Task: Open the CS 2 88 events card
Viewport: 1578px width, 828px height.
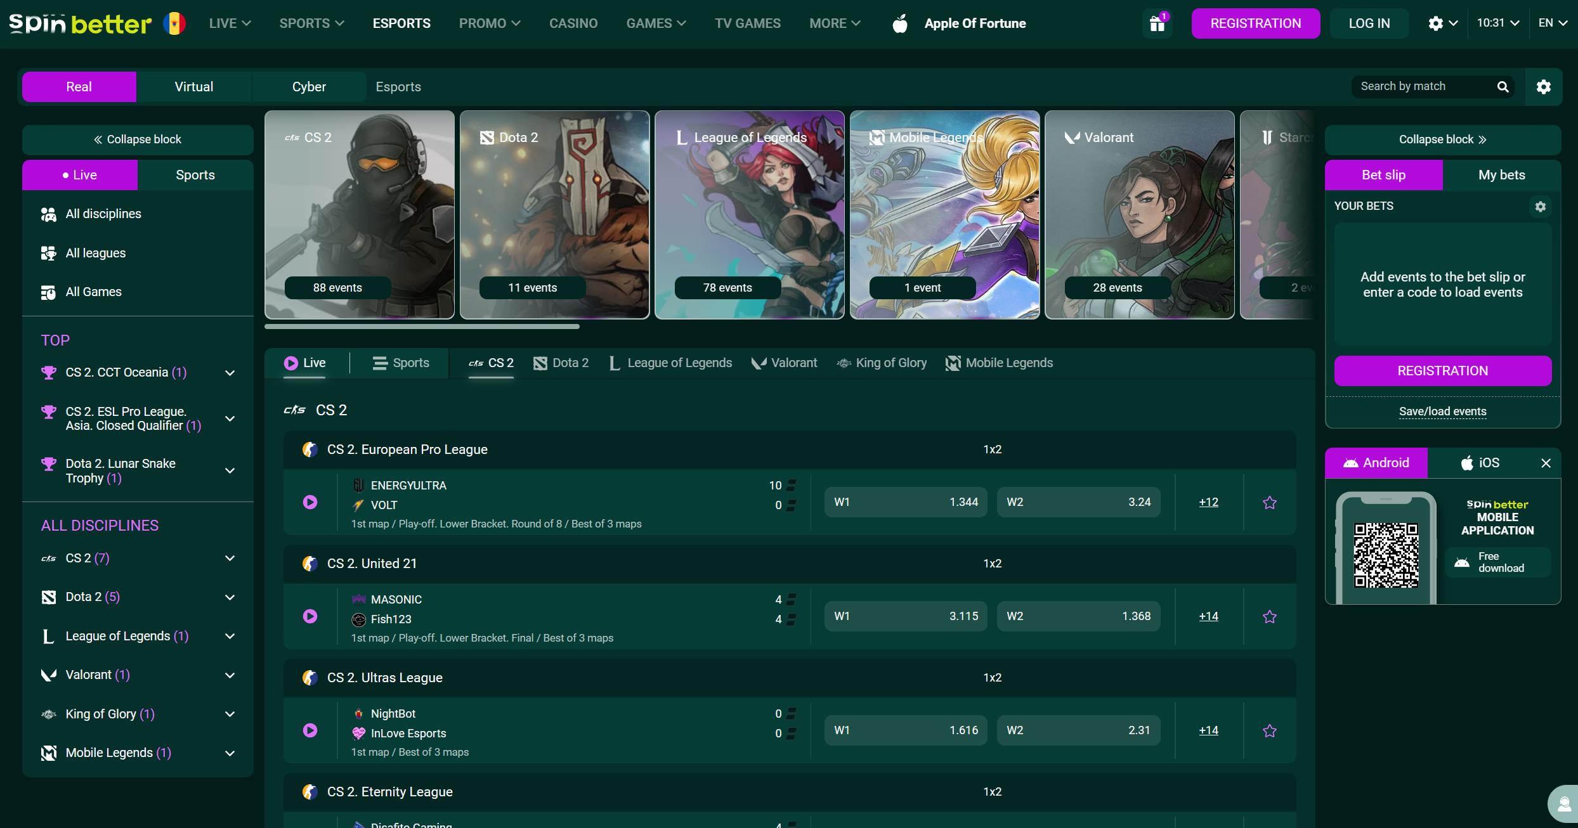Action: coord(360,215)
